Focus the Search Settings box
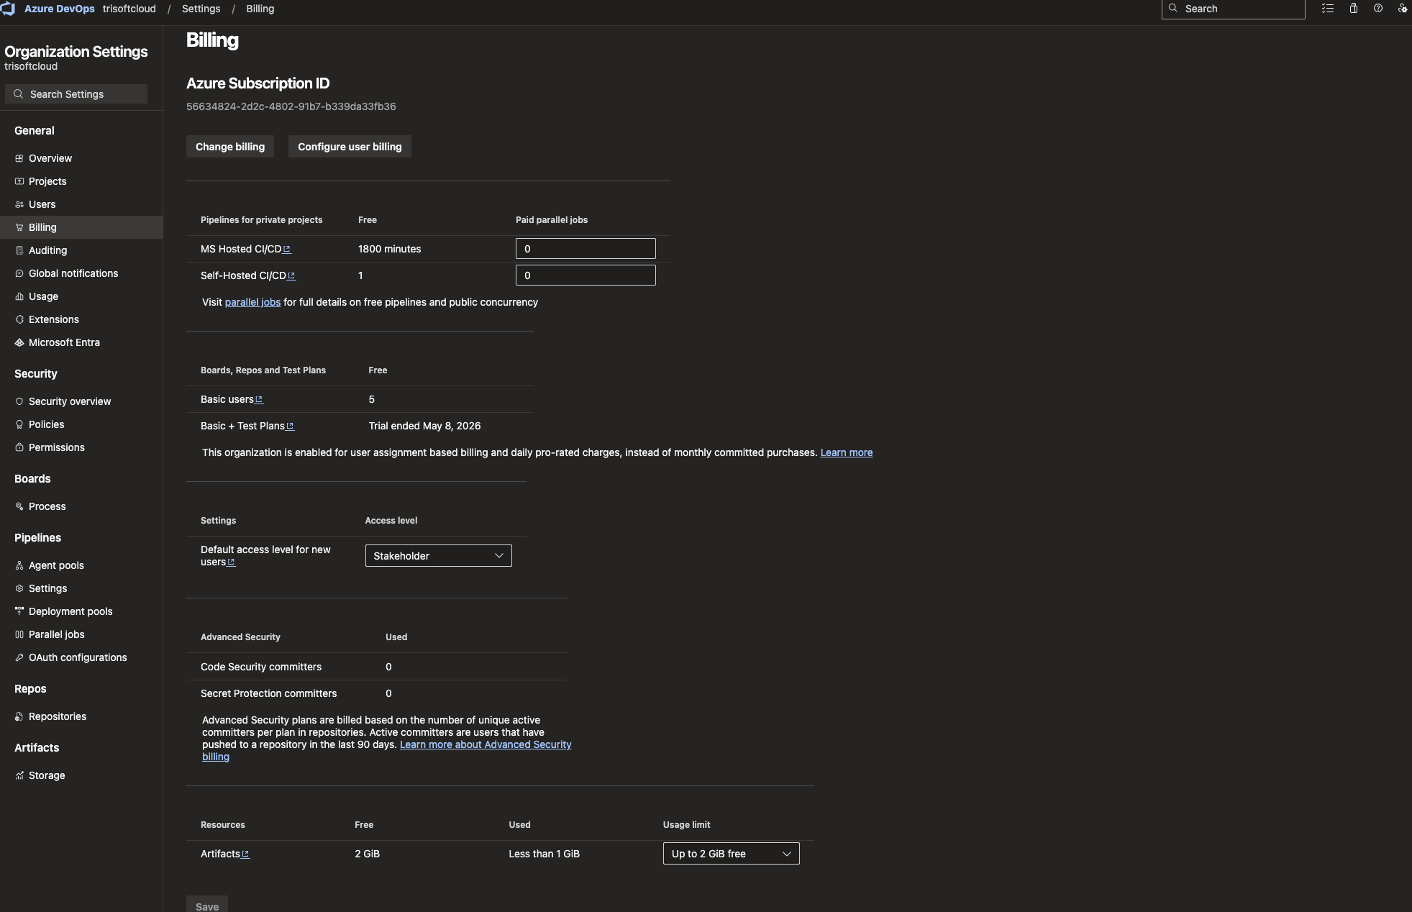 click(76, 94)
